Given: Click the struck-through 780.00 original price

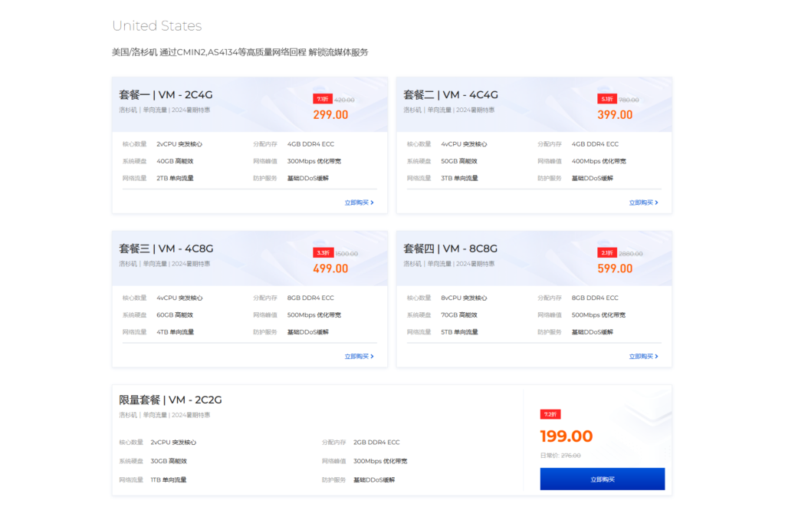Looking at the screenshot, I should coord(629,100).
